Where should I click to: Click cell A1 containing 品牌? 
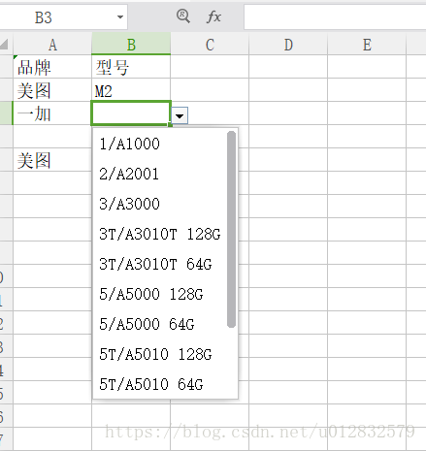click(52, 67)
